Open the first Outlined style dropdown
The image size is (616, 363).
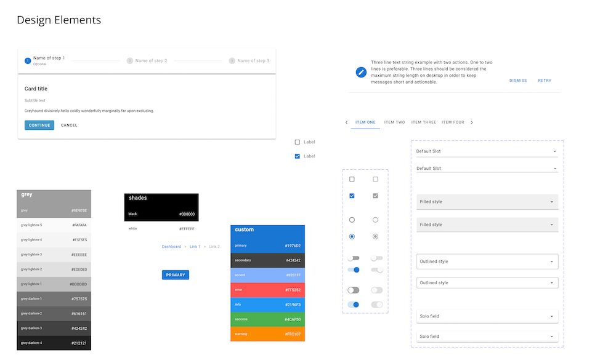487,261
